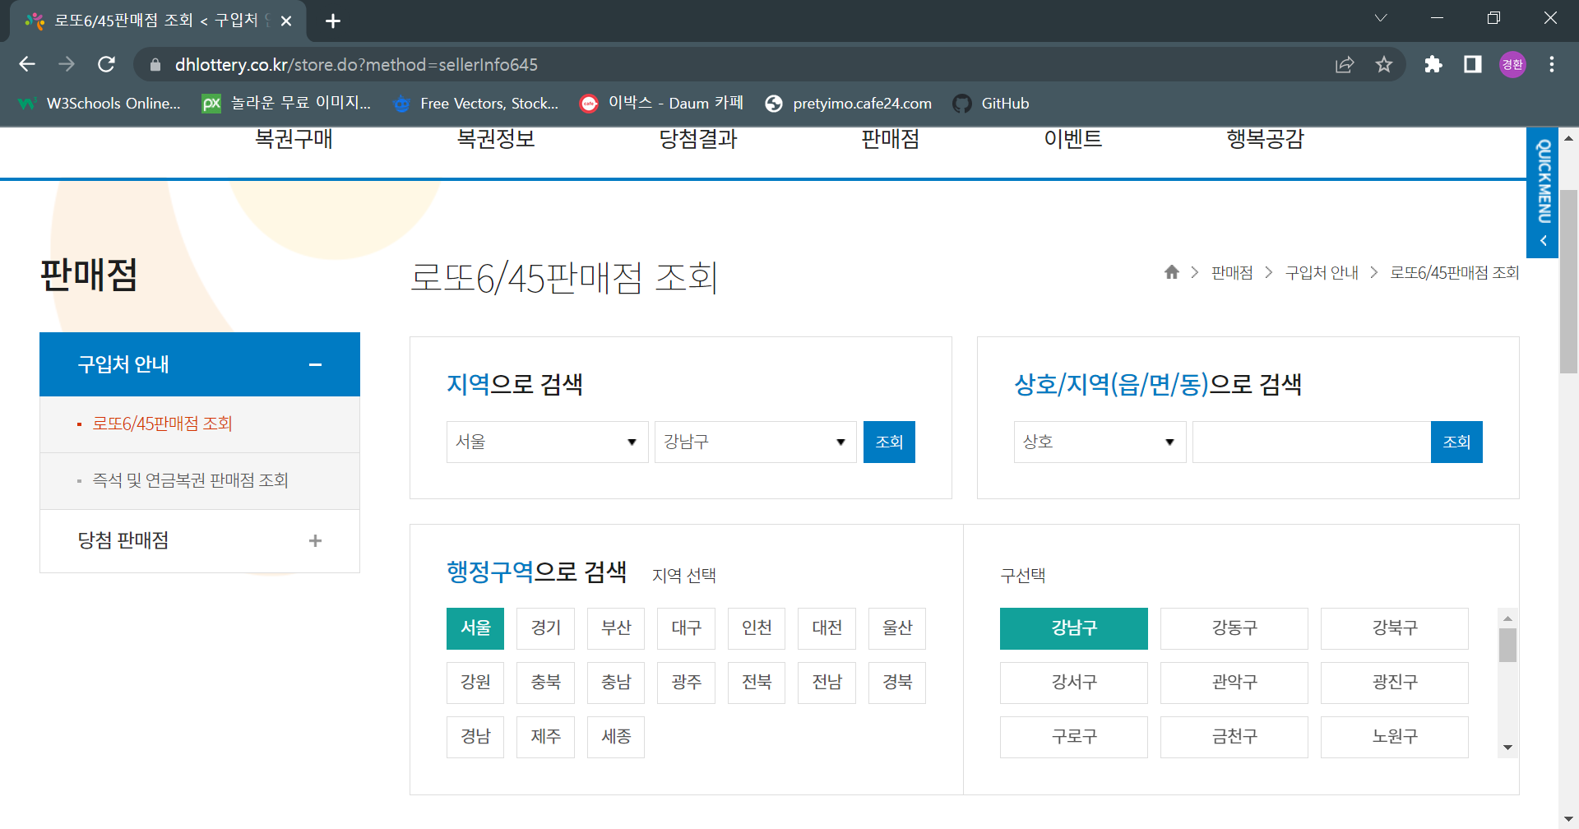
Task: Open Chrome three-dot menu
Action: point(1552,64)
